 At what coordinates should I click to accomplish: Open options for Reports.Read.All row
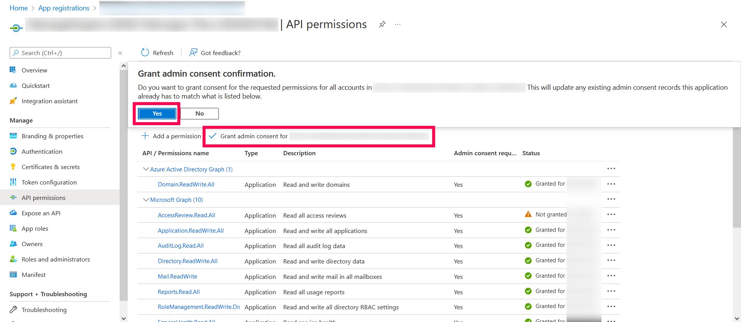(611, 291)
